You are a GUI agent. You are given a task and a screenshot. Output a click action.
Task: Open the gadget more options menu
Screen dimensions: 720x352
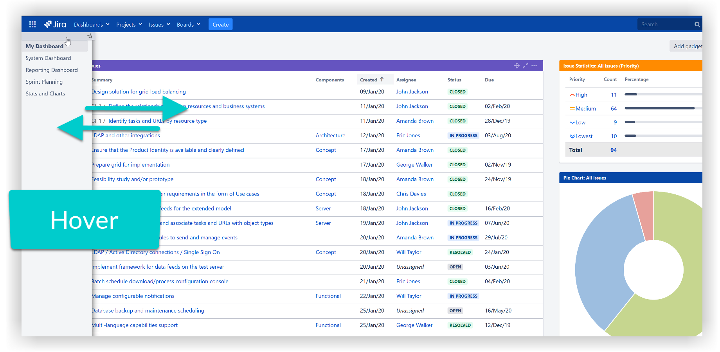(534, 66)
